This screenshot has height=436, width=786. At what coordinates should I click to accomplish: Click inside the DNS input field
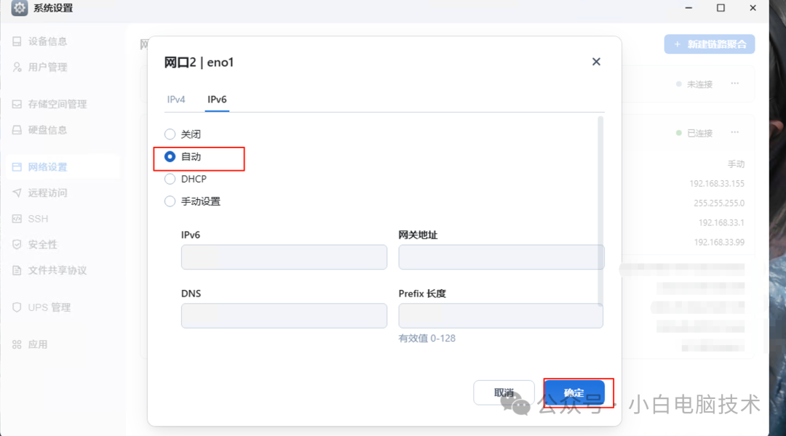tap(283, 315)
